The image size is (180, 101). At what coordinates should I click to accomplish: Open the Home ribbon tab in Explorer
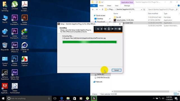[101, 6]
